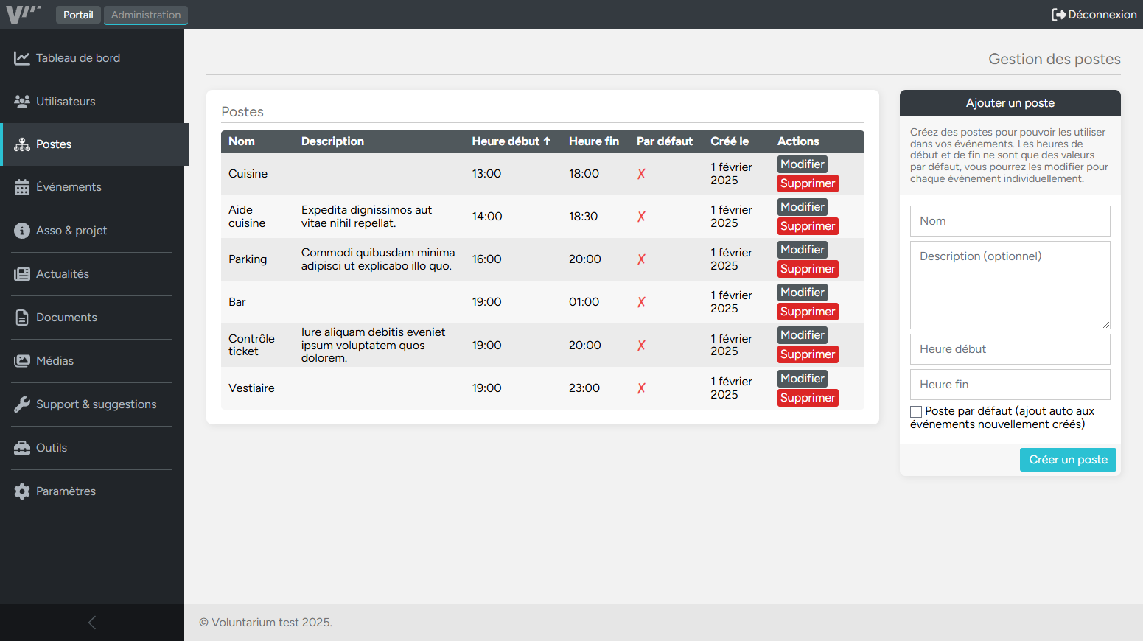Open Documents using the document icon
The width and height of the screenshot is (1143, 641).
click(21, 317)
